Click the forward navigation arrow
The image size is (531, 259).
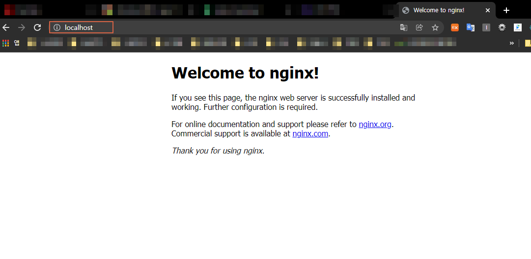(22, 27)
